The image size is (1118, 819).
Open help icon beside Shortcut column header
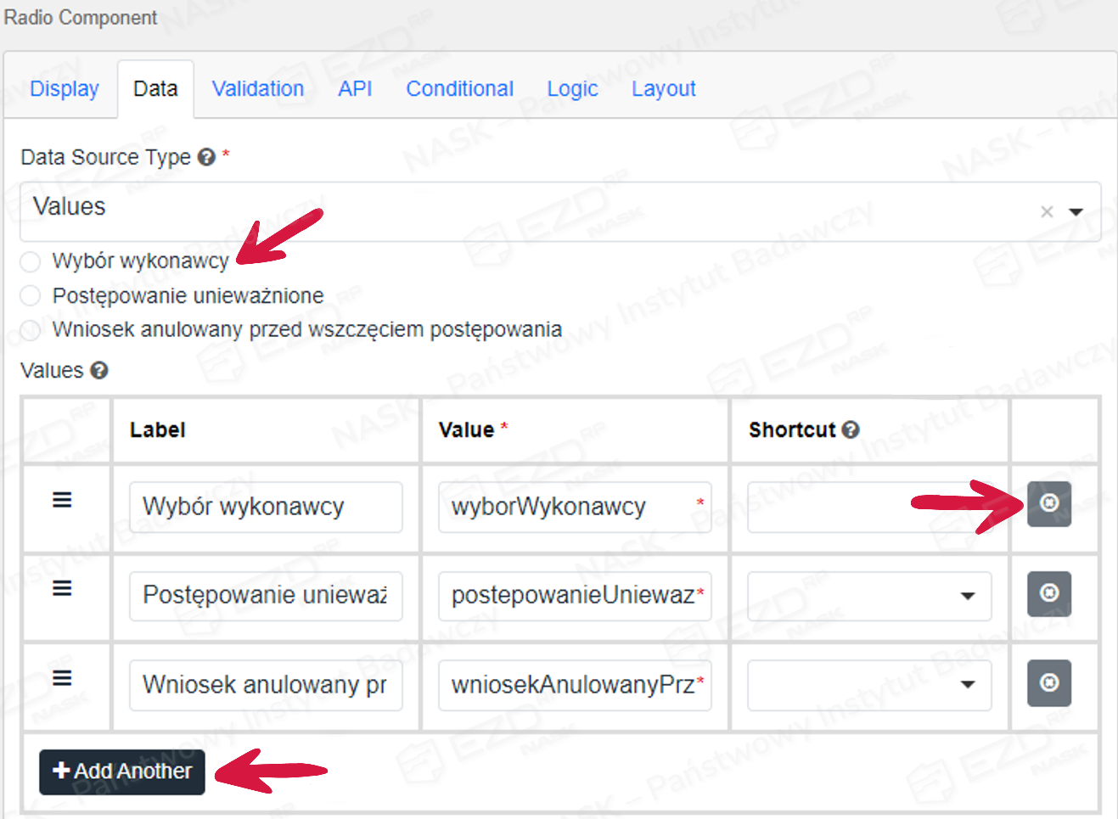[x=851, y=430]
